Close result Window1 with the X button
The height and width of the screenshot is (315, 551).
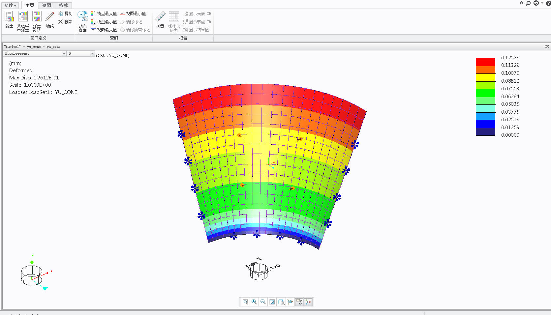tap(547, 46)
